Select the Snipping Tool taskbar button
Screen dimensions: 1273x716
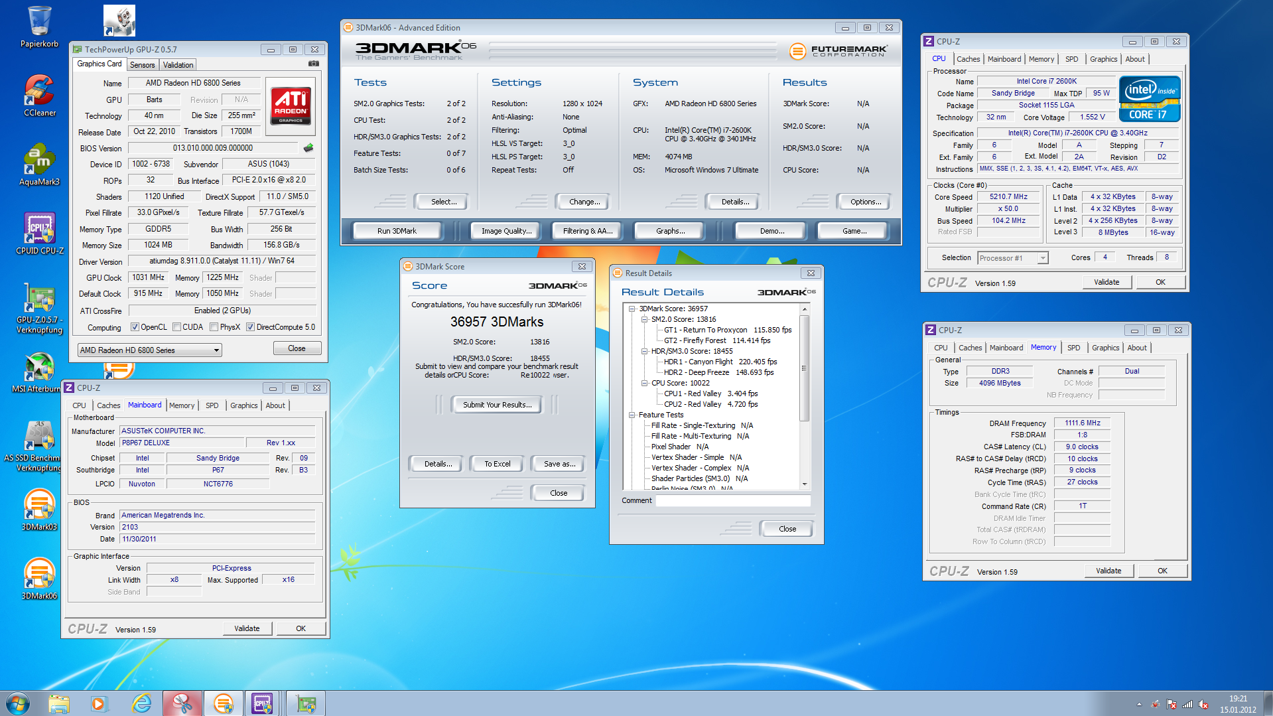[182, 703]
